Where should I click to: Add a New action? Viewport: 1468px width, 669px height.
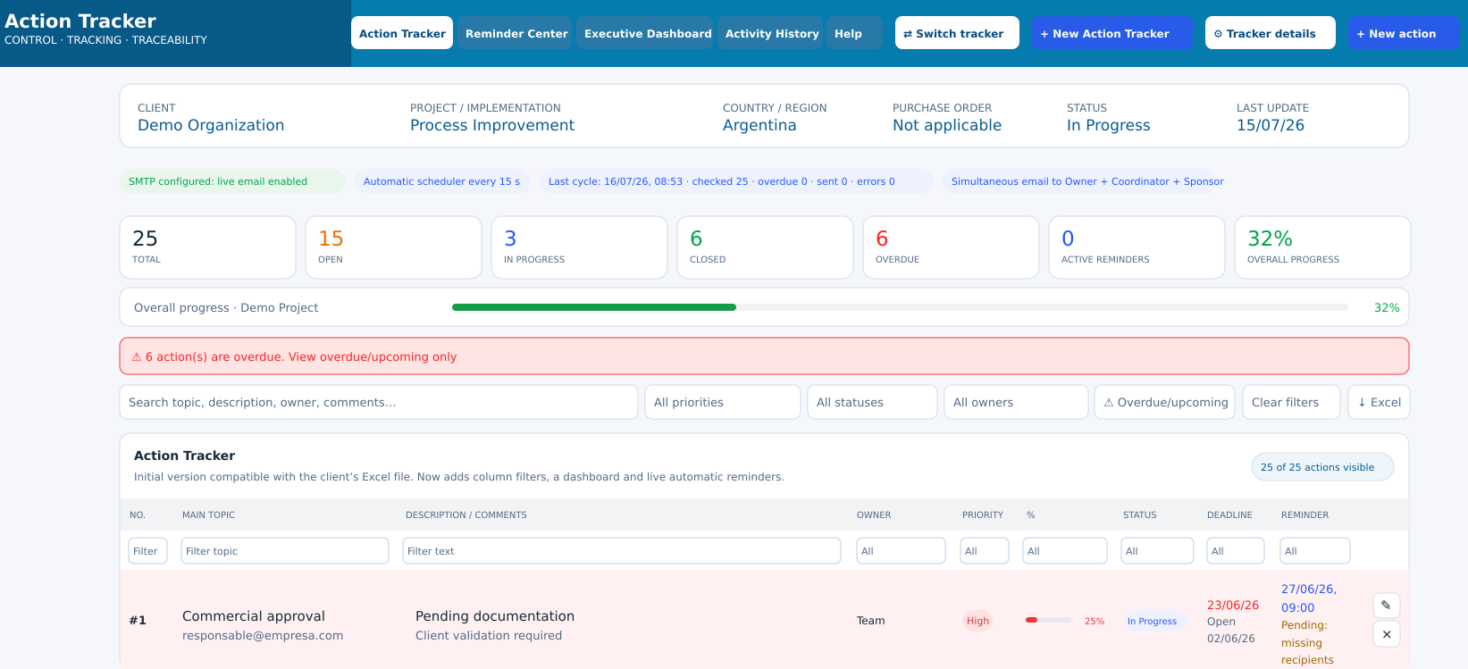[1404, 33]
